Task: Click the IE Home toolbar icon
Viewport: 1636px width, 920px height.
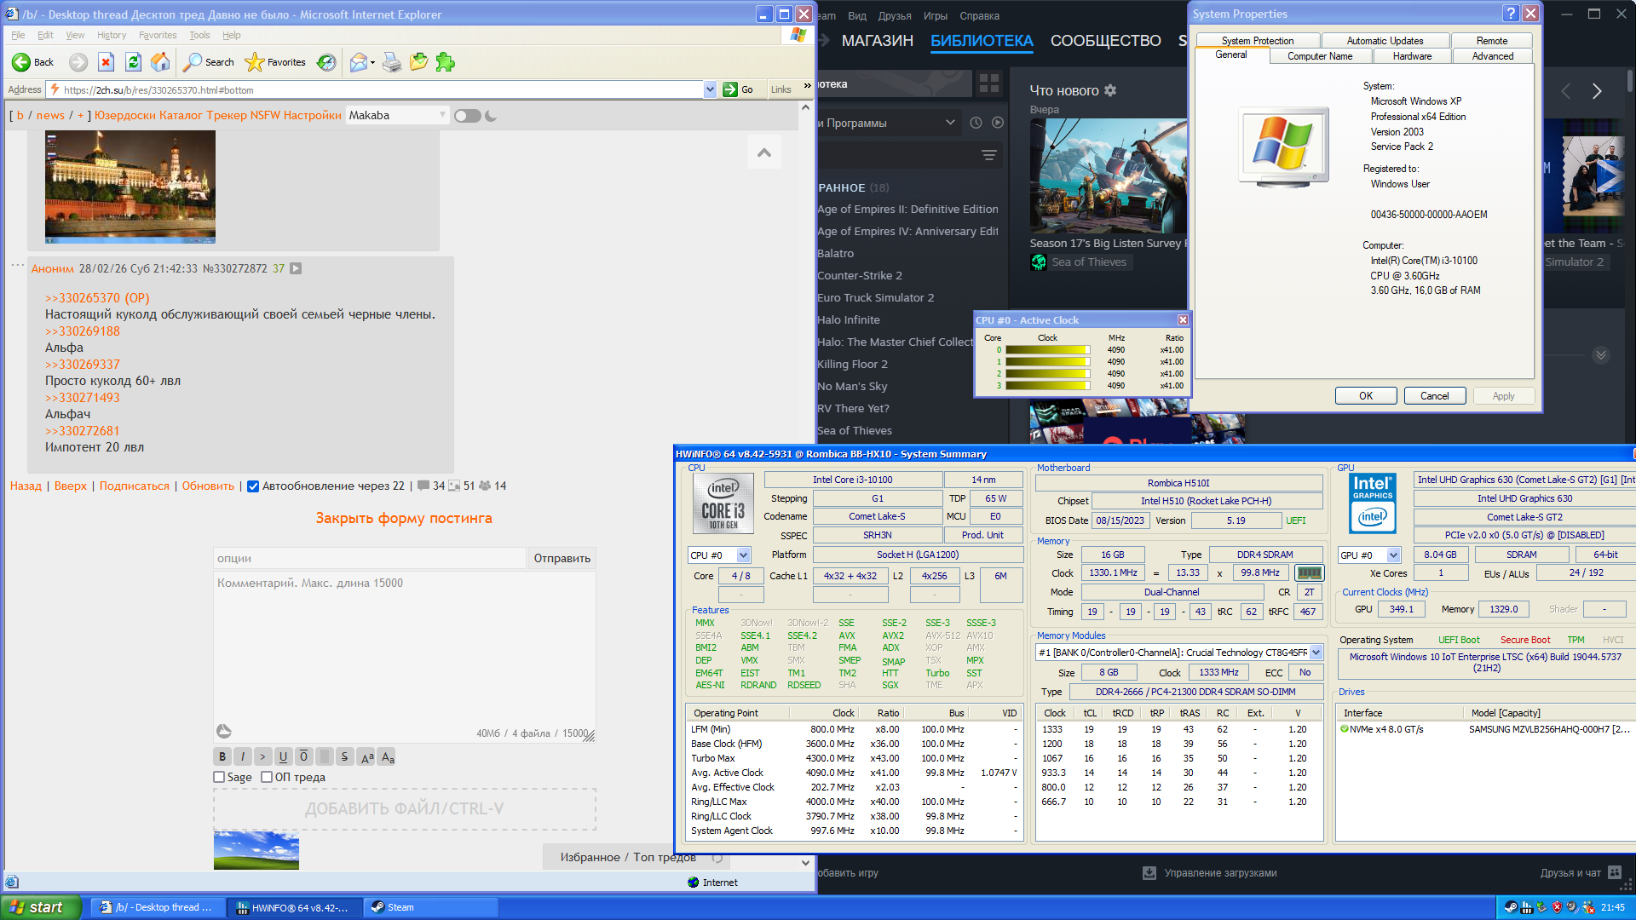Action: (x=160, y=62)
